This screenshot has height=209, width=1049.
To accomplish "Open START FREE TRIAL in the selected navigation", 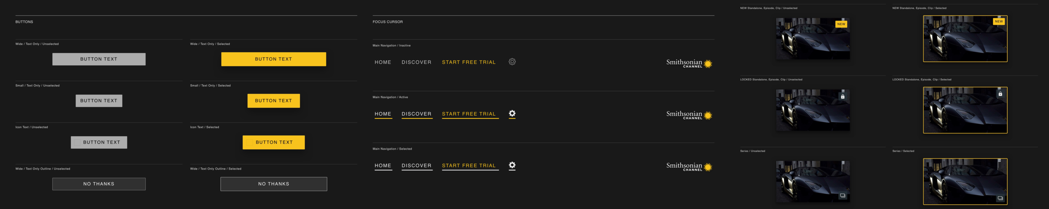I will coord(469,166).
